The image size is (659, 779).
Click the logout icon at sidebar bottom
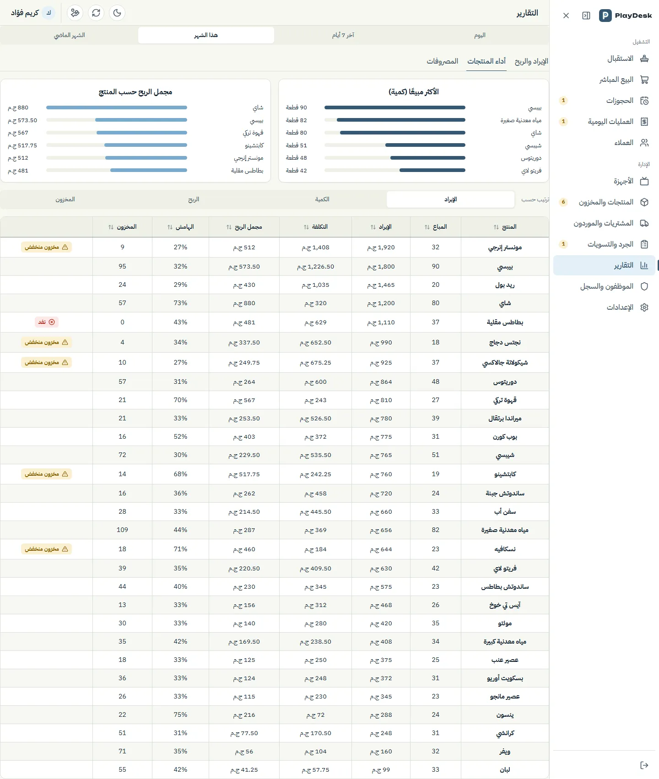[644, 765]
